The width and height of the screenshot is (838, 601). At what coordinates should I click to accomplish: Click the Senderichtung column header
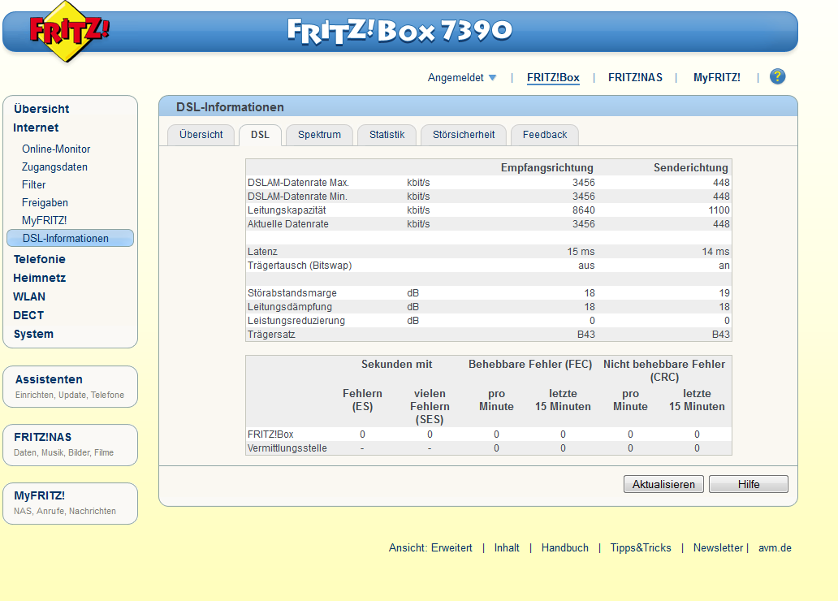pos(690,168)
